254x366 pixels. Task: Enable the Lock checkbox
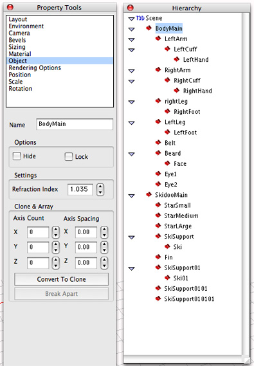point(69,156)
